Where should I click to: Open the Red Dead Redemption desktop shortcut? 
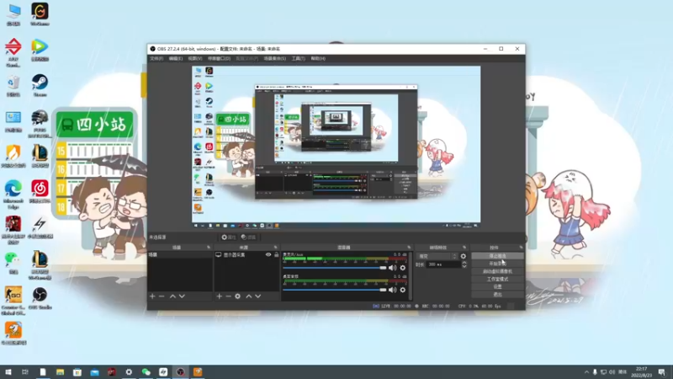pyautogui.click(x=13, y=230)
